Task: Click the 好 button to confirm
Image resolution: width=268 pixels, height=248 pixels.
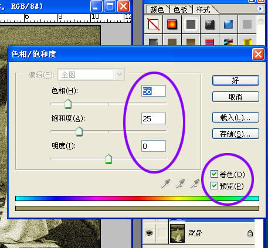Action: [236, 80]
